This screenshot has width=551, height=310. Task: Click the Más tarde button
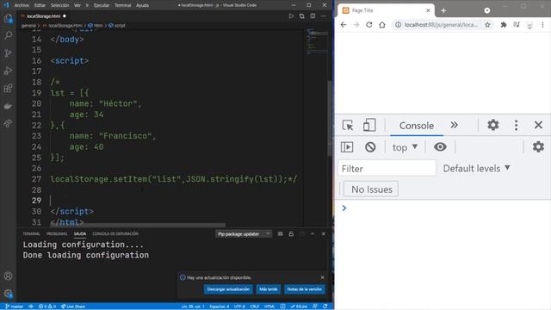click(268, 289)
